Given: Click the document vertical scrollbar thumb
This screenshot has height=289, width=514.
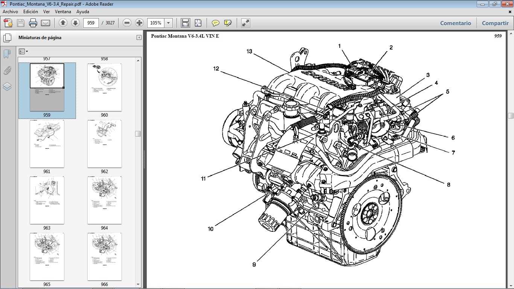Looking at the screenshot, I should tap(511, 116).
